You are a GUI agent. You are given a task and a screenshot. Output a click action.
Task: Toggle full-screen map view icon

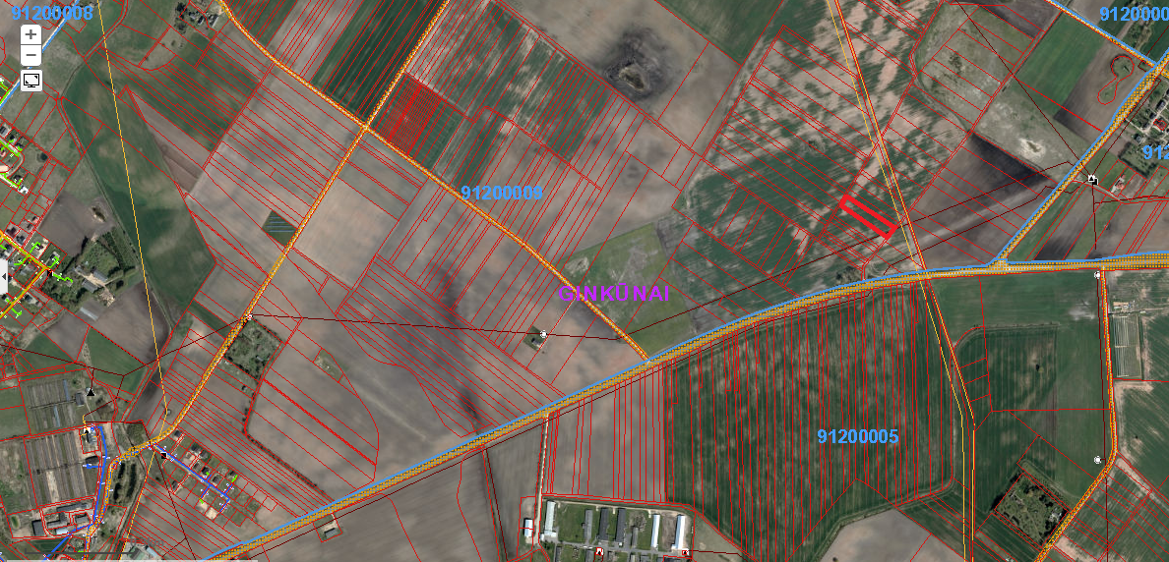(31, 80)
